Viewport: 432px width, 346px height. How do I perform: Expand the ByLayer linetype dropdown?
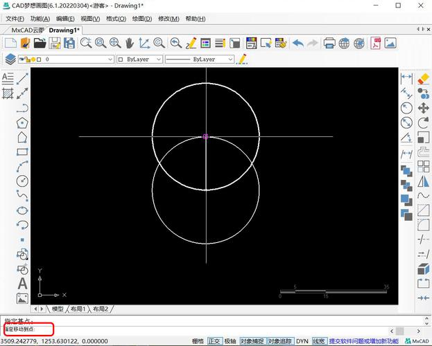click(x=230, y=60)
